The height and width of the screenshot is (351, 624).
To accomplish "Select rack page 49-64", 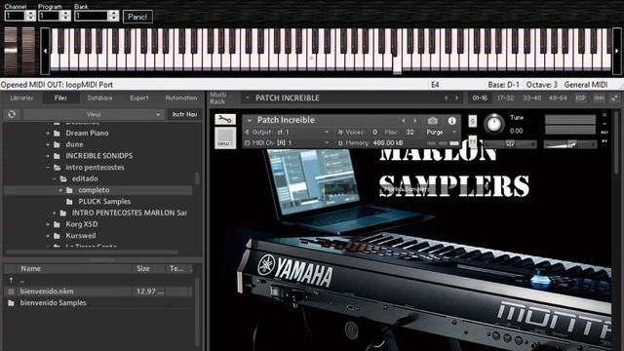I will [558, 97].
